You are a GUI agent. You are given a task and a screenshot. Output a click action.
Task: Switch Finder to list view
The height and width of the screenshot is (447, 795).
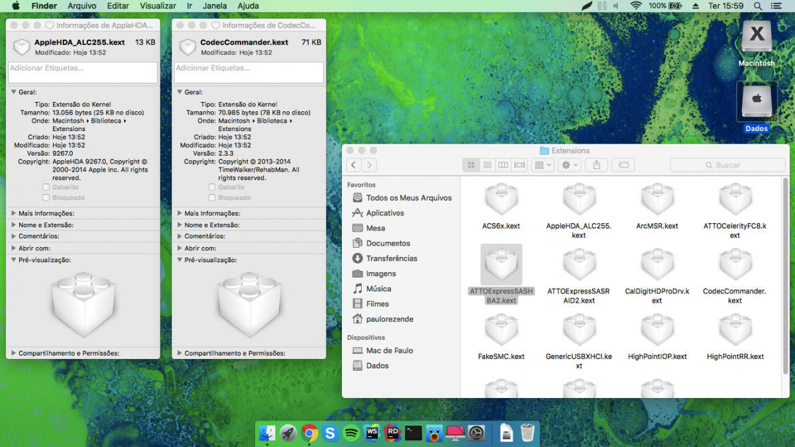tap(487, 165)
